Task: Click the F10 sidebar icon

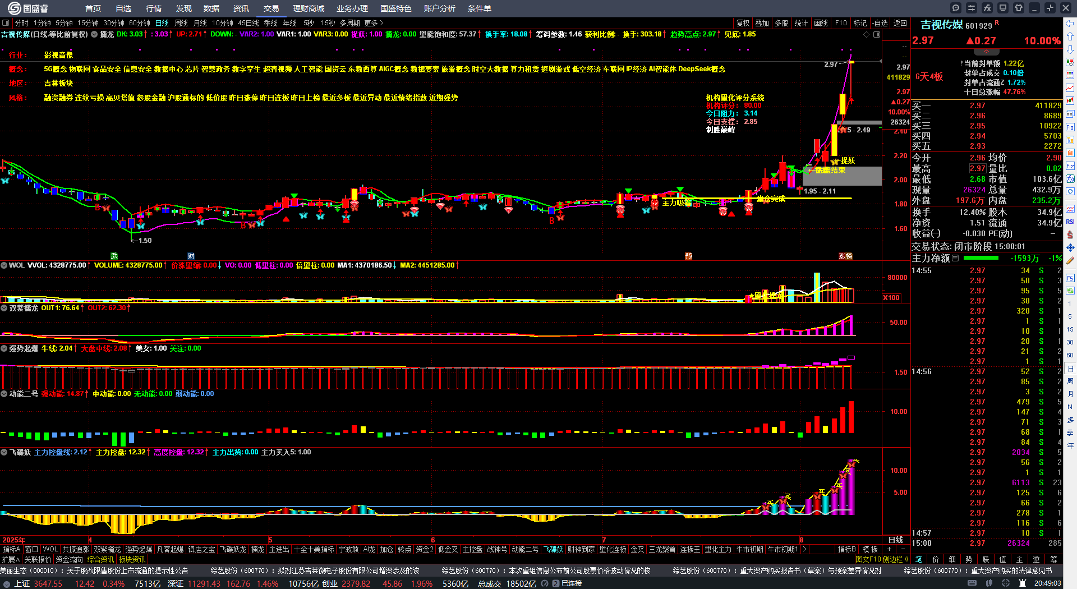Action: [1070, 127]
